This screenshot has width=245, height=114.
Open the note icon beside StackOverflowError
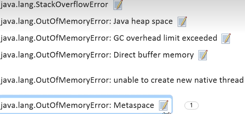pos(118,5)
